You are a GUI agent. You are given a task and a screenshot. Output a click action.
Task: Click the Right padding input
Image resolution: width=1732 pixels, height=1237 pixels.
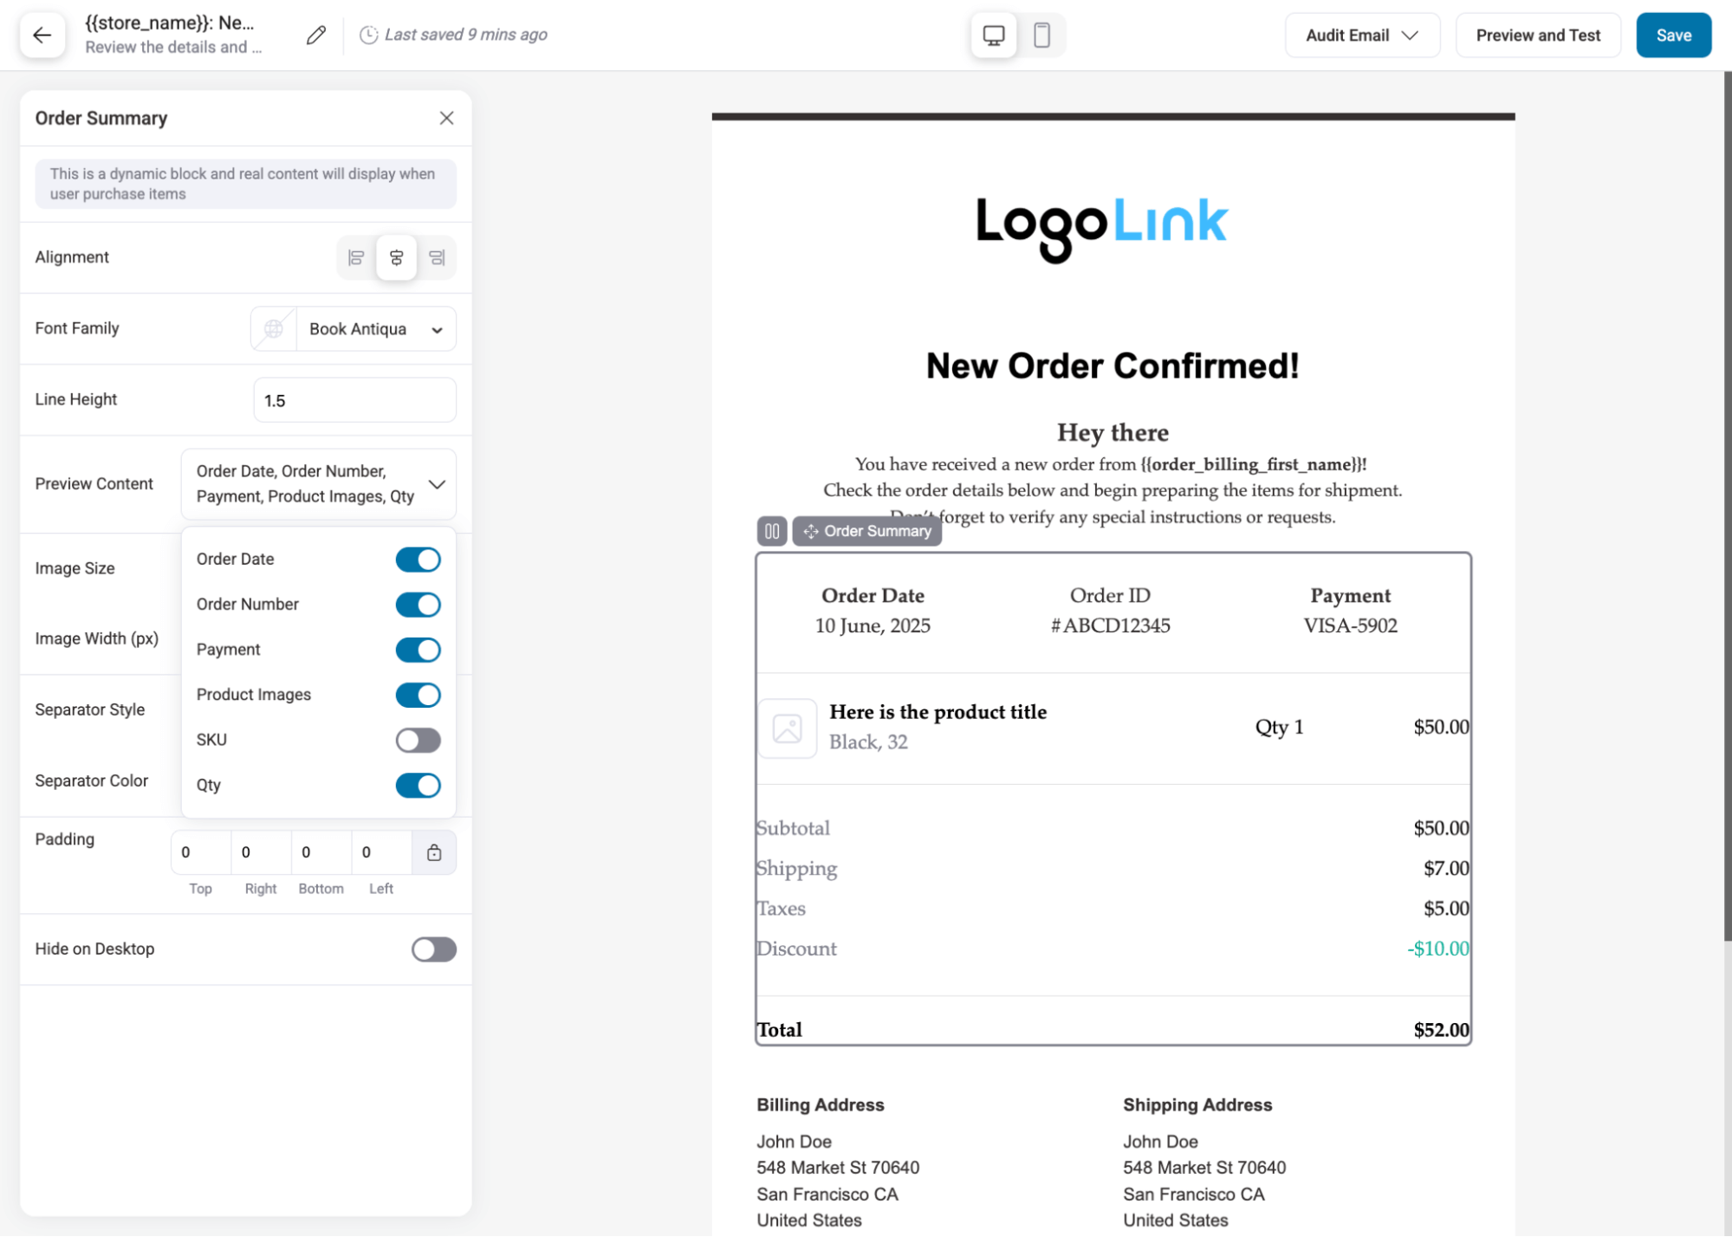[261, 853]
